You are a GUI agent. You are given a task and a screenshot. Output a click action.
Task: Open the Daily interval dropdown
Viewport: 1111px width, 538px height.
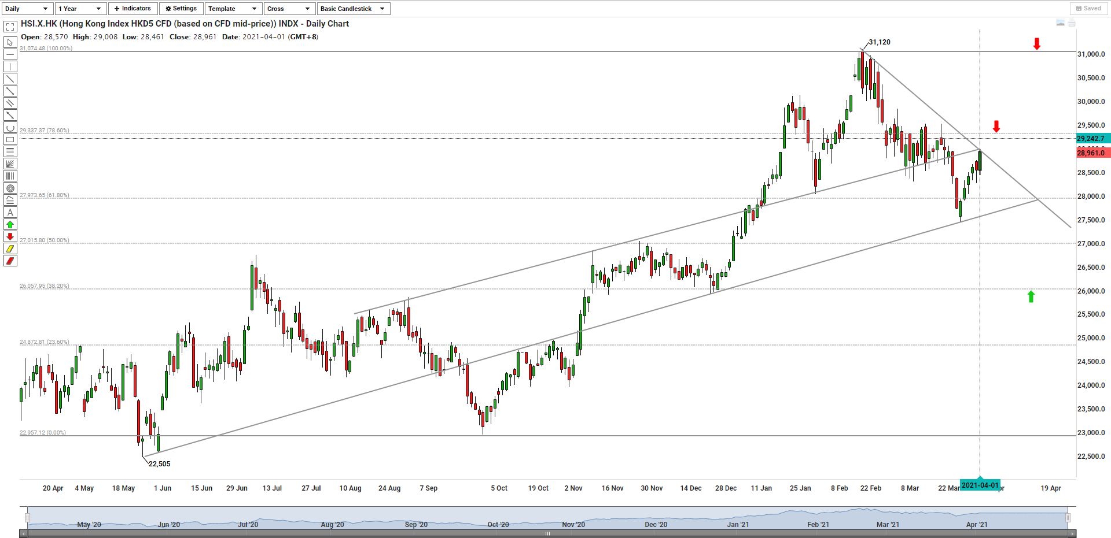[27, 9]
